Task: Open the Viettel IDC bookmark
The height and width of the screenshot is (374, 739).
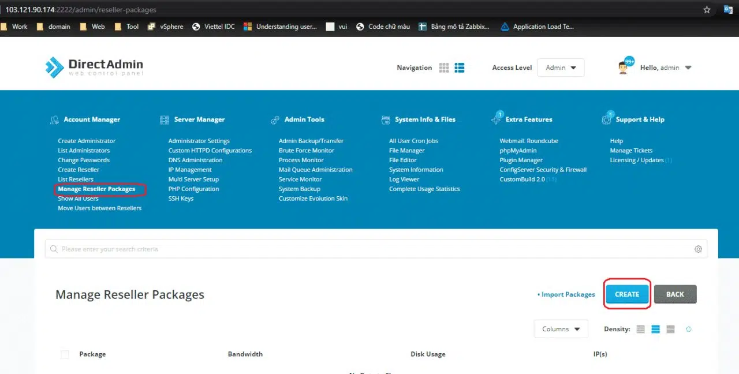Action: click(213, 27)
